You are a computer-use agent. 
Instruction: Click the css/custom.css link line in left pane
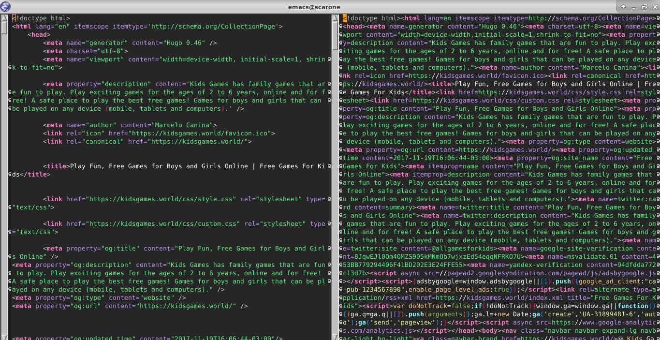tap(184, 224)
